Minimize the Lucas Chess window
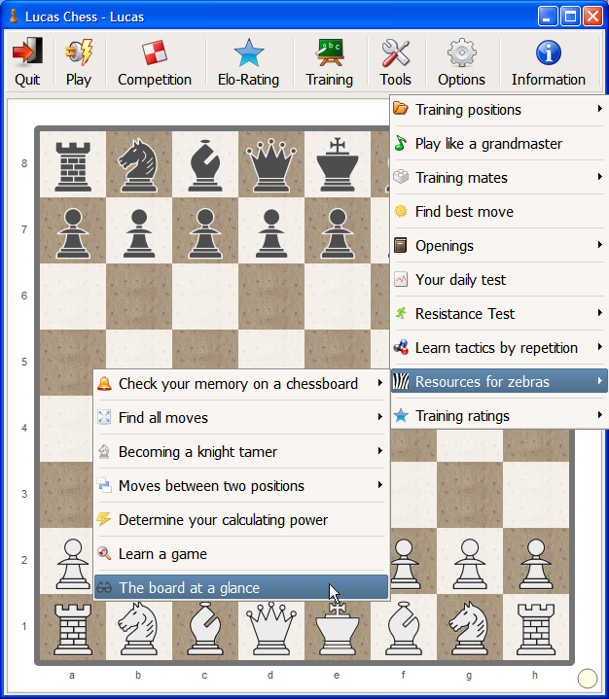 coord(548,17)
